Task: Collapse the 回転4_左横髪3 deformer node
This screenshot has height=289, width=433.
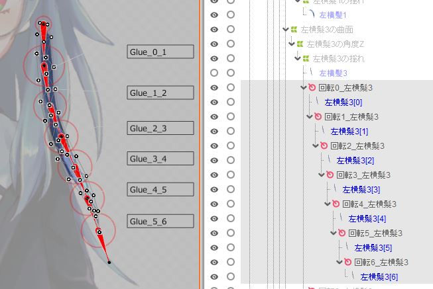Action: [328, 204]
